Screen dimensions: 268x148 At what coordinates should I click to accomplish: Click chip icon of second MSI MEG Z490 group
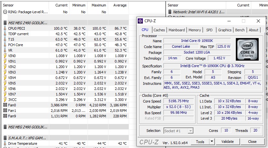(5, 127)
